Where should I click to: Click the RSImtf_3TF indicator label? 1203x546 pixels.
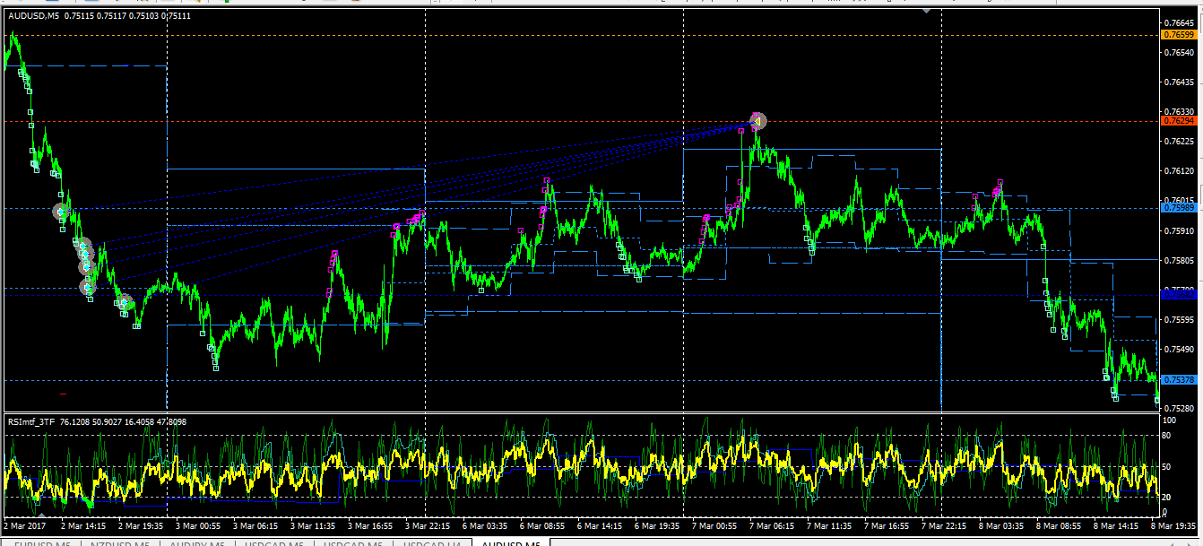click(31, 421)
